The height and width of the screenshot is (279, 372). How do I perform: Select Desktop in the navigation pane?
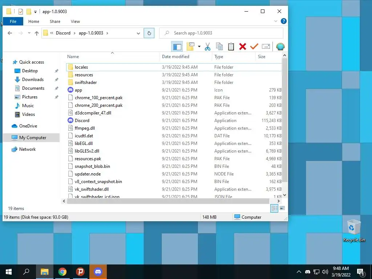click(30, 71)
